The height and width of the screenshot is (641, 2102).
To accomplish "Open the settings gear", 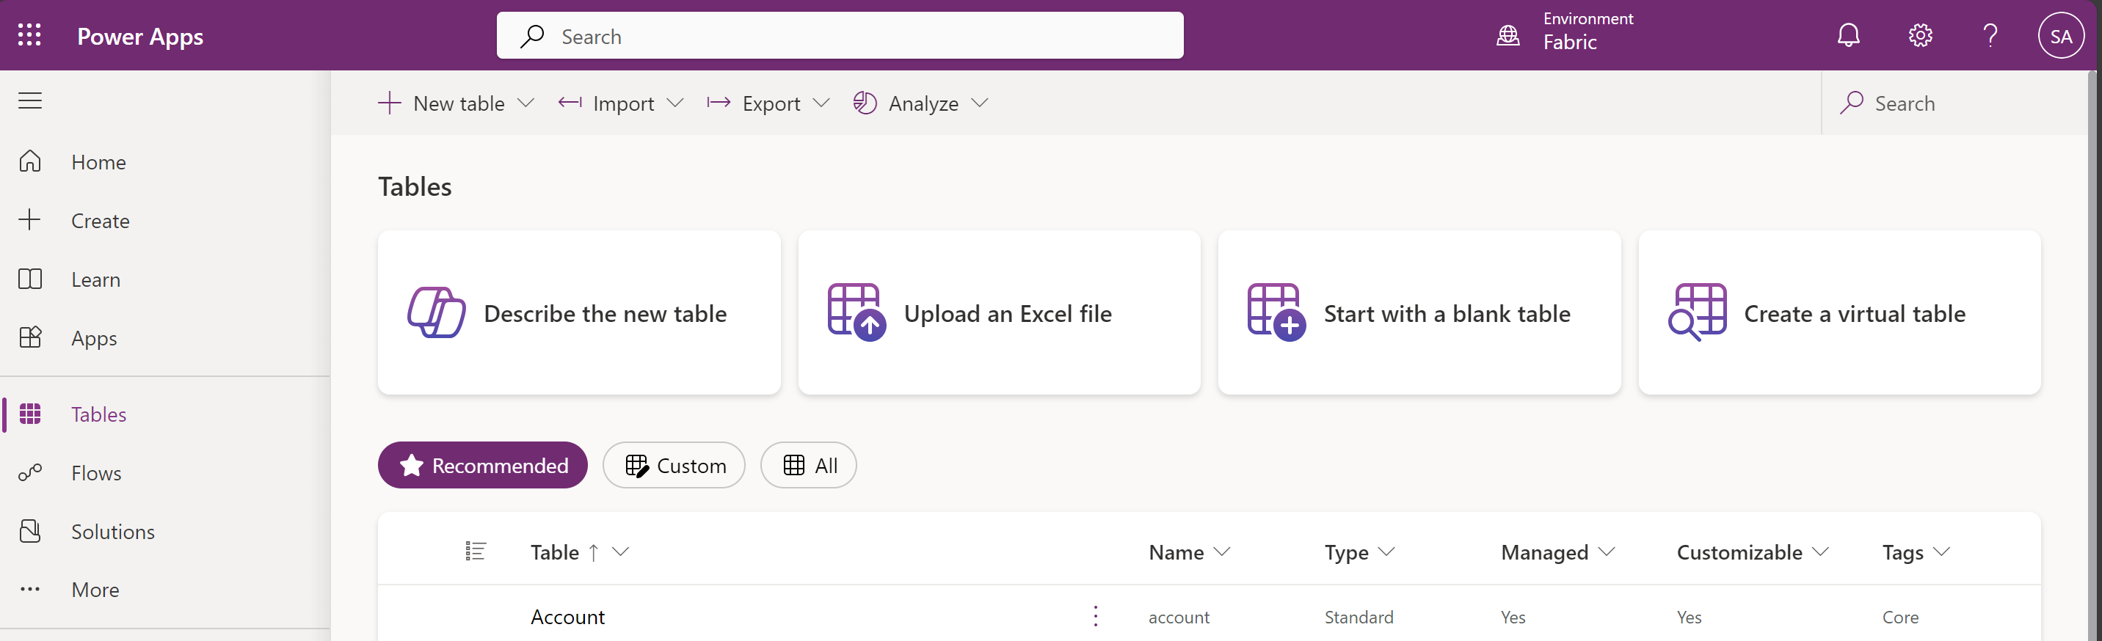I will 1920,35.
